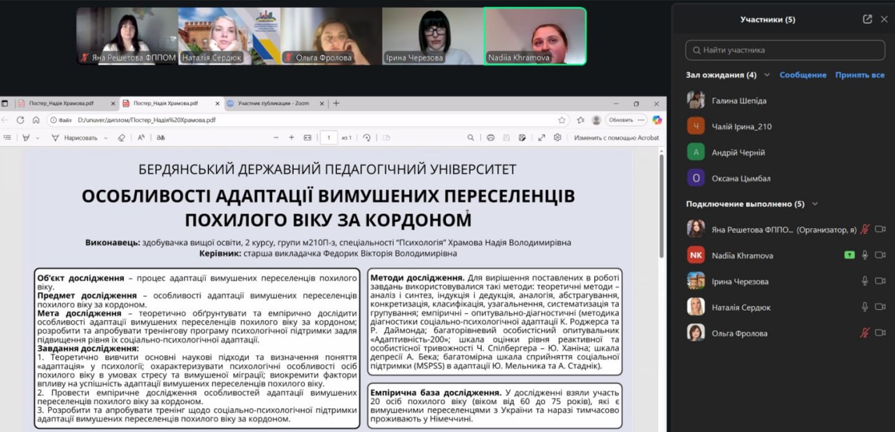Click 'Принять все' to admit everyone
This screenshot has width=895, height=432.
859,75
